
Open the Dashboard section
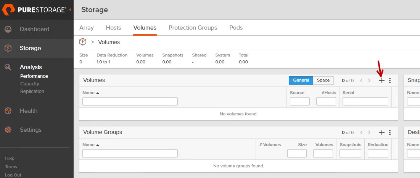pos(35,29)
